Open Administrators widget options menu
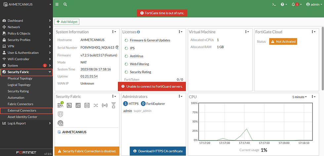 (x=181, y=96)
